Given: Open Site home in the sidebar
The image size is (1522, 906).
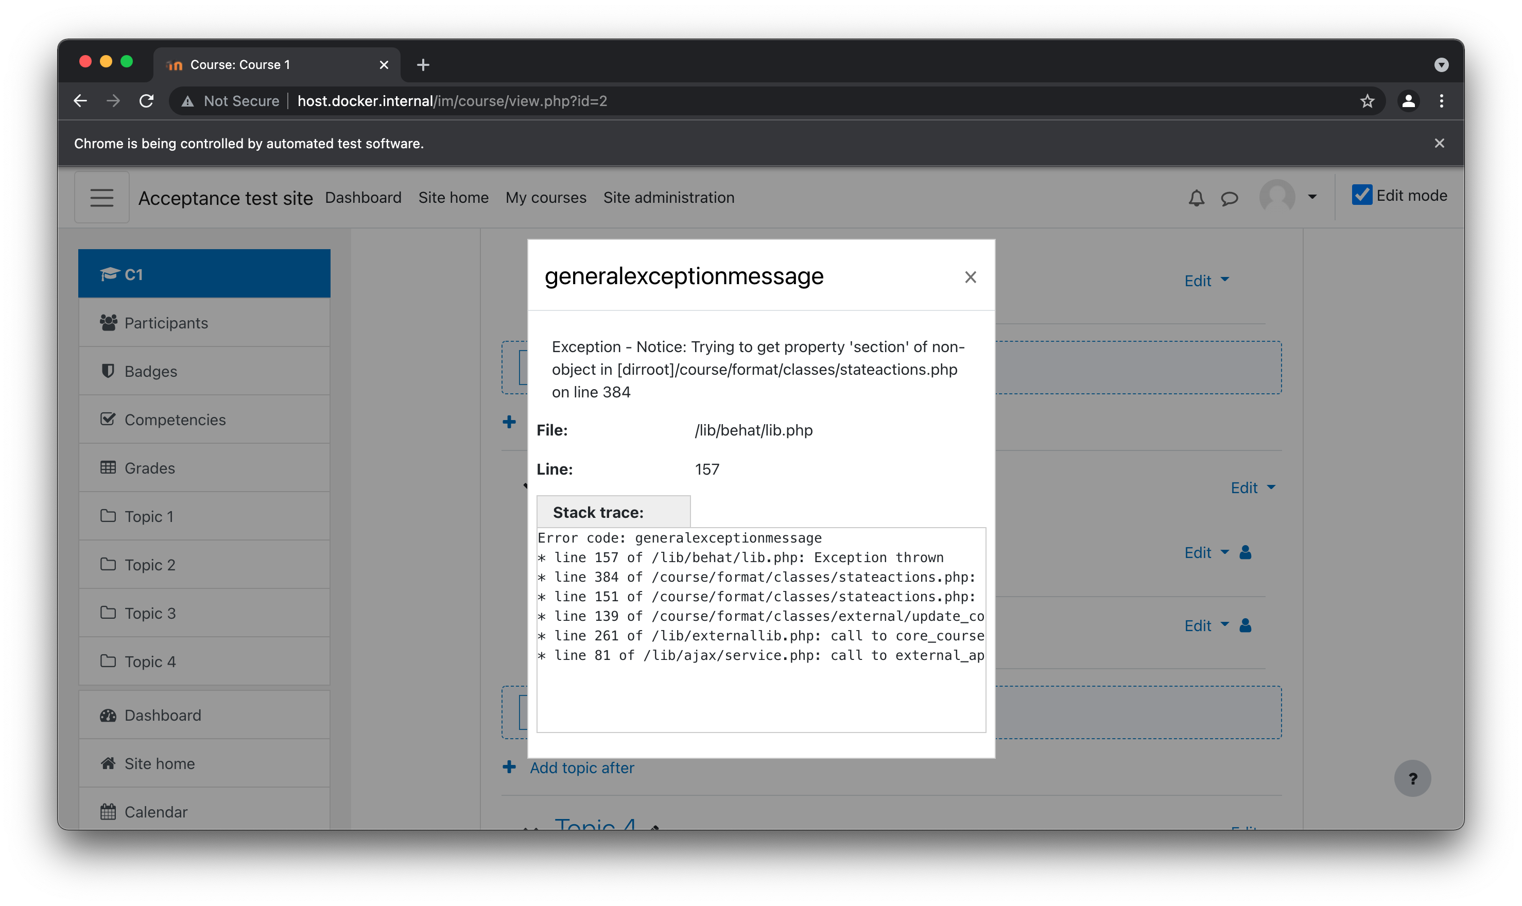Looking at the screenshot, I should (204, 763).
